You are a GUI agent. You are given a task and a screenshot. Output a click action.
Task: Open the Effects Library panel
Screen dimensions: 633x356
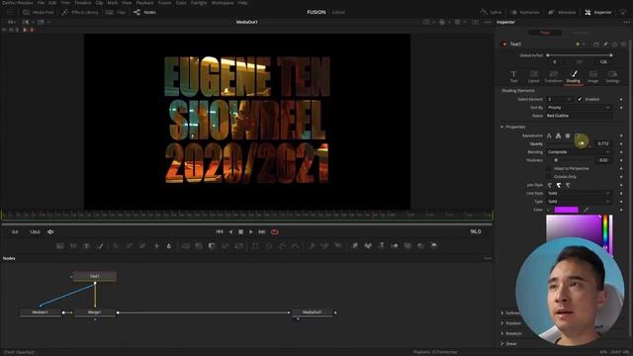80,12
